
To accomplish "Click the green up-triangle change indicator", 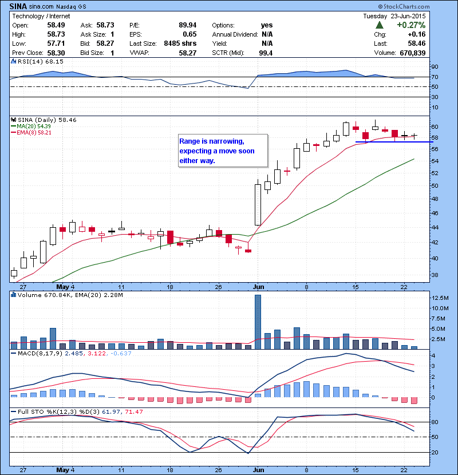I will pos(379,25).
